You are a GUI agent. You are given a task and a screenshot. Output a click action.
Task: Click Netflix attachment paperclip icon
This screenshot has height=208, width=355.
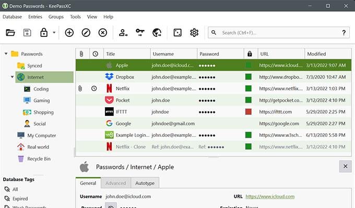click(x=80, y=88)
